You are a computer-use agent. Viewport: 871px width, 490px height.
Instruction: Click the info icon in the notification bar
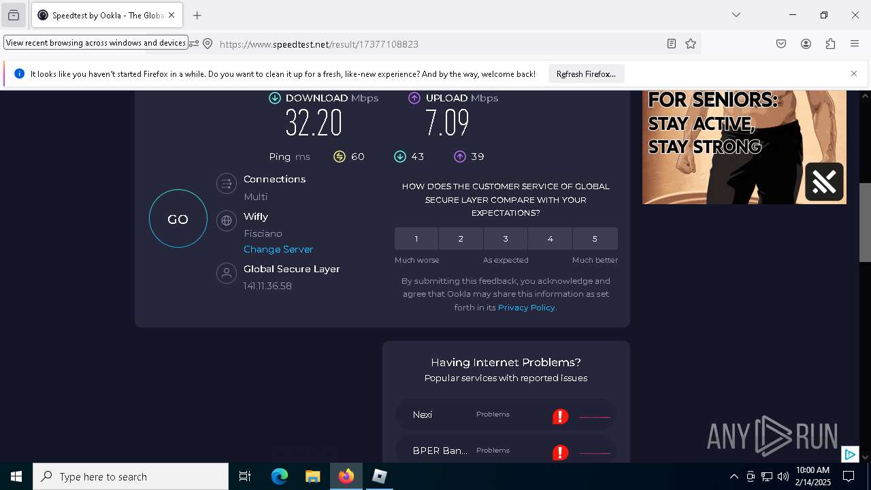[x=19, y=73]
